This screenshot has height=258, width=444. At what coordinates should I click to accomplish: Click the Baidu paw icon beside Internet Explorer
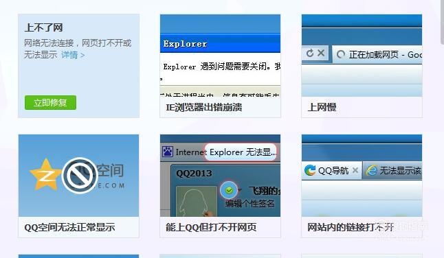tap(168, 152)
